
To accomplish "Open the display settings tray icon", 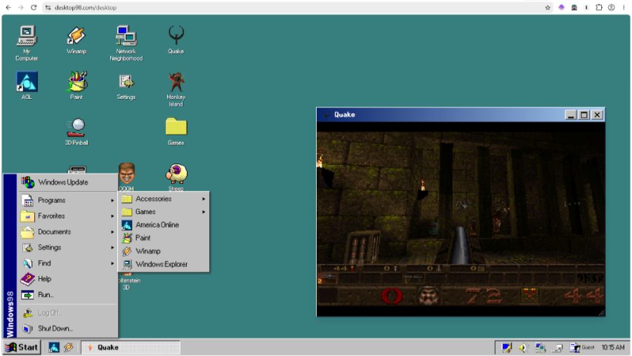I will [507, 348].
